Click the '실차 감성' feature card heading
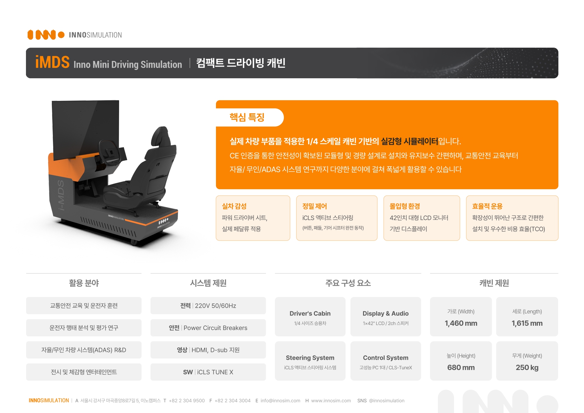The height and width of the screenshot is (413, 584). pyautogui.click(x=234, y=206)
